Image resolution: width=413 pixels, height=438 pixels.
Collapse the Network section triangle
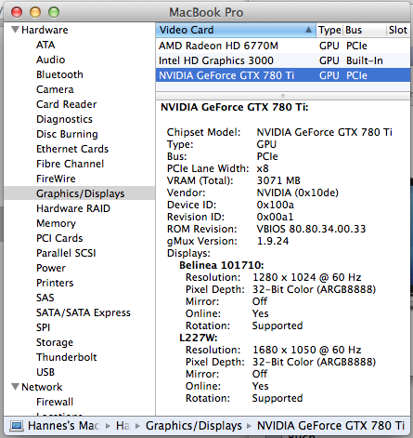[15, 387]
